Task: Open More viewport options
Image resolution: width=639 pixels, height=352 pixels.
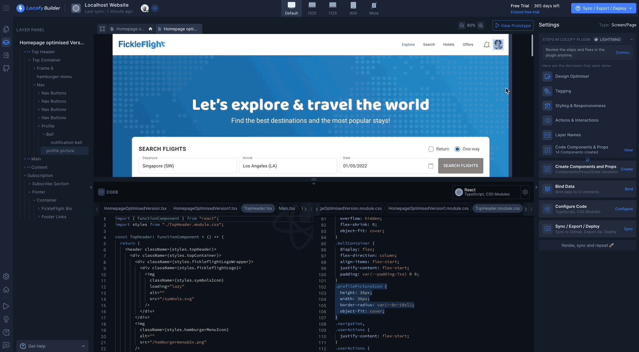Action: [374, 8]
